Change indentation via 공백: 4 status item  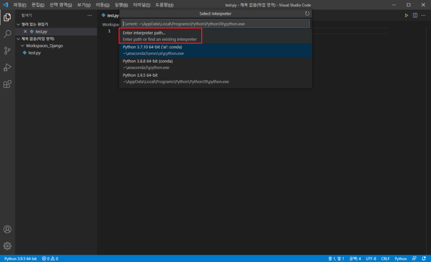[355, 259]
